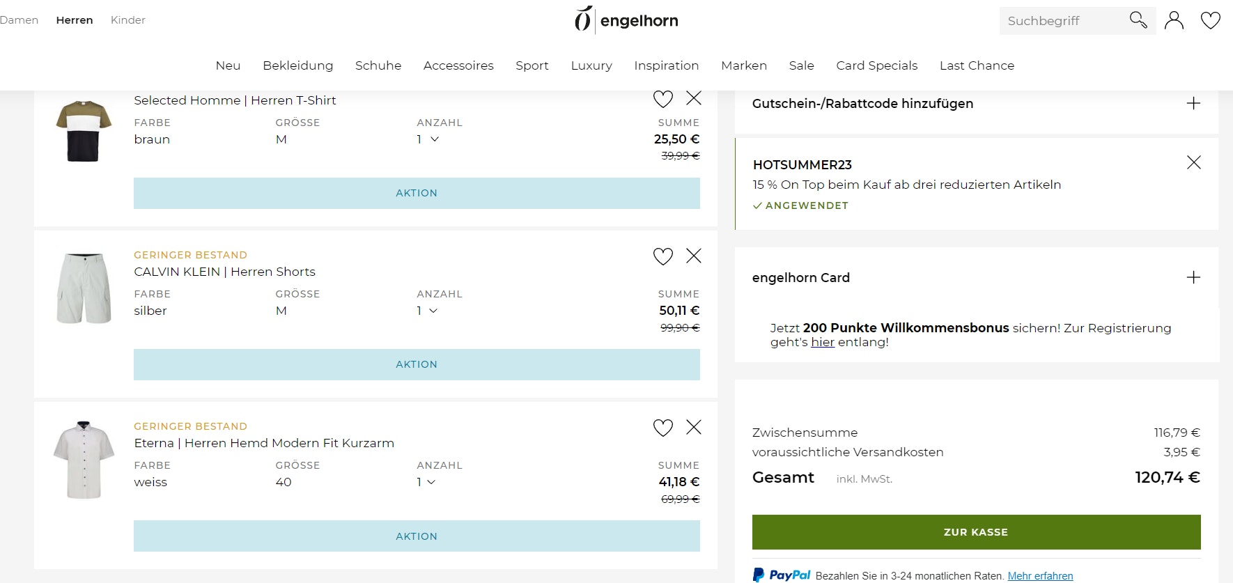1233x583 pixels.
Task: Open the Inspiration menu
Action: tap(666, 65)
